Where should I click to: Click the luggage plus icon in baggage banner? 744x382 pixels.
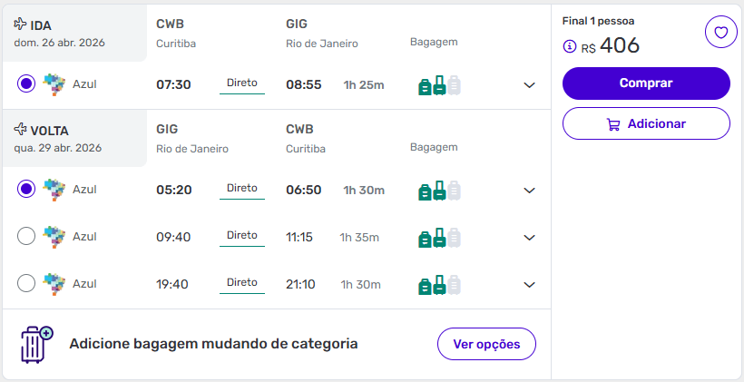[x=36, y=345]
